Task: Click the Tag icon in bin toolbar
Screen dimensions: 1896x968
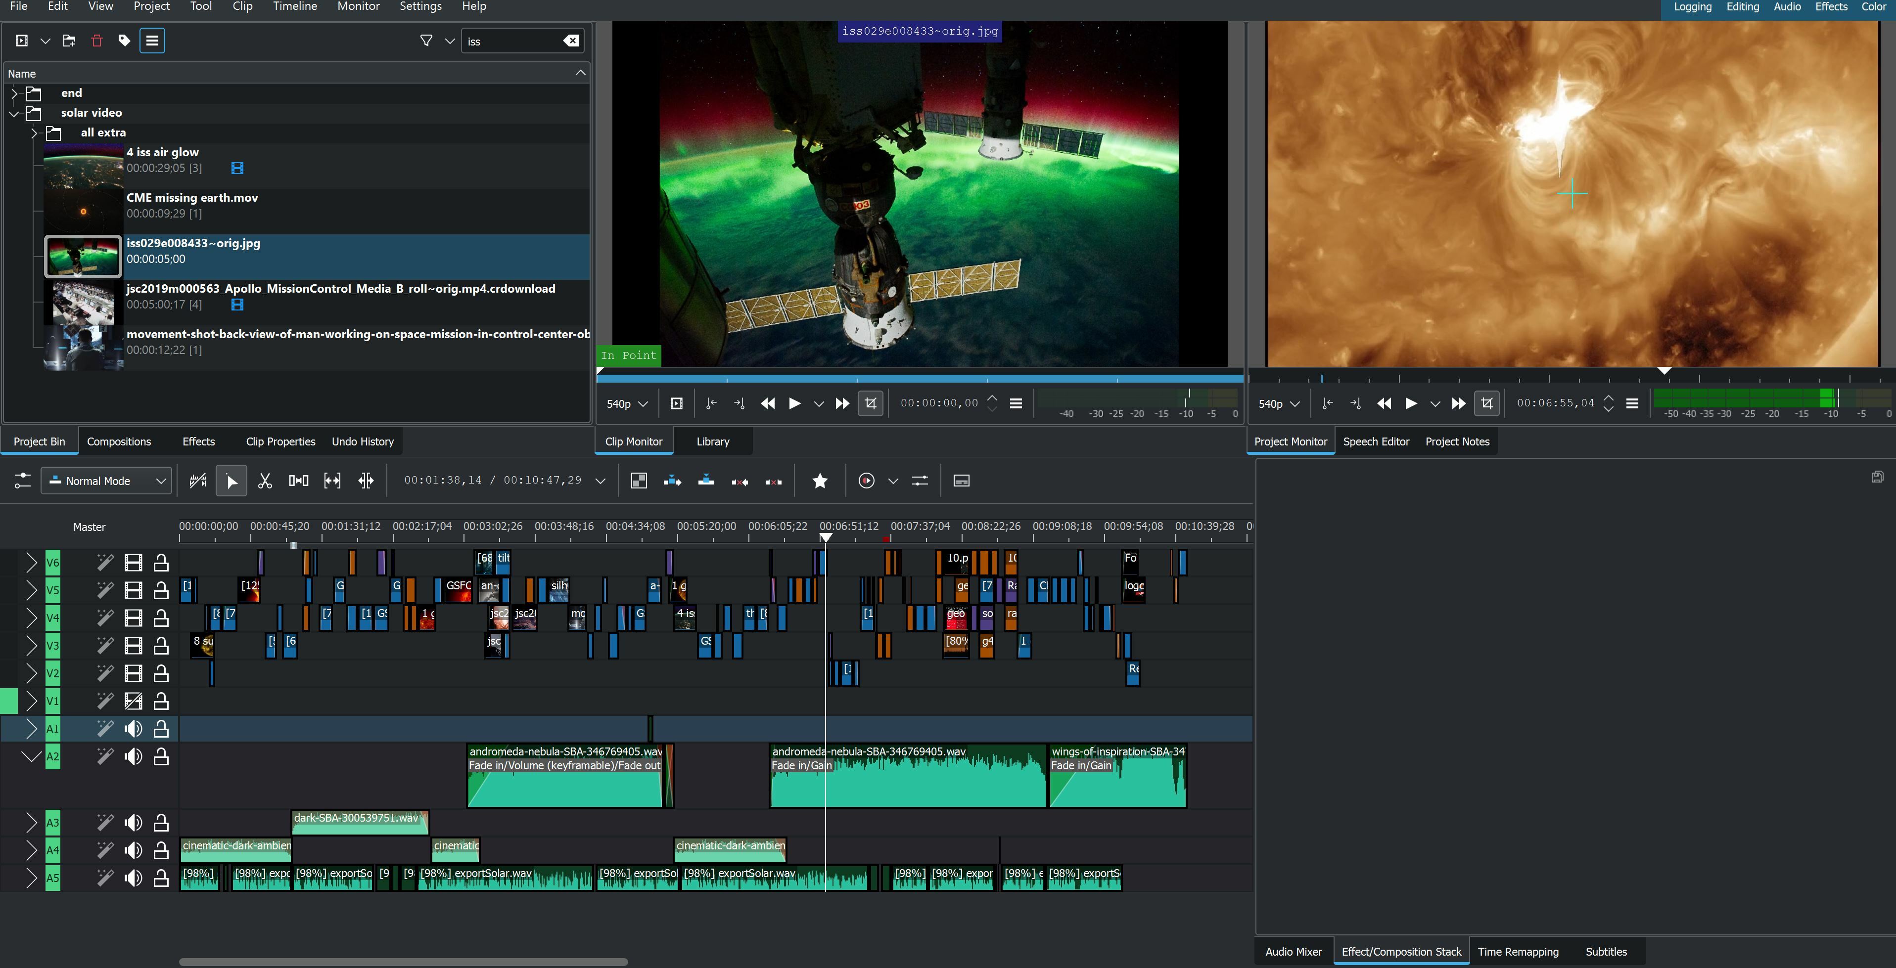Action: coord(124,41)
